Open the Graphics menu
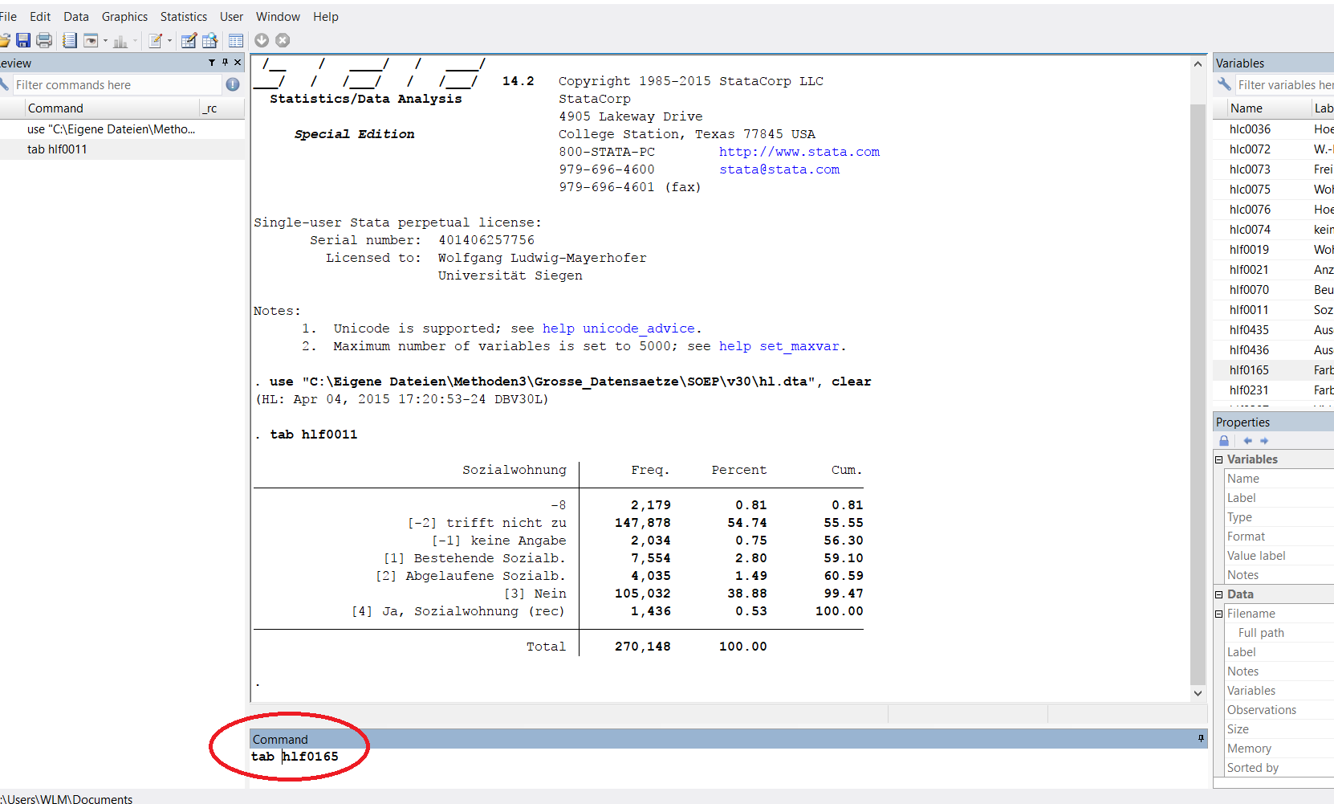The height and width of the screenshot is (804, 1334). 124,16
